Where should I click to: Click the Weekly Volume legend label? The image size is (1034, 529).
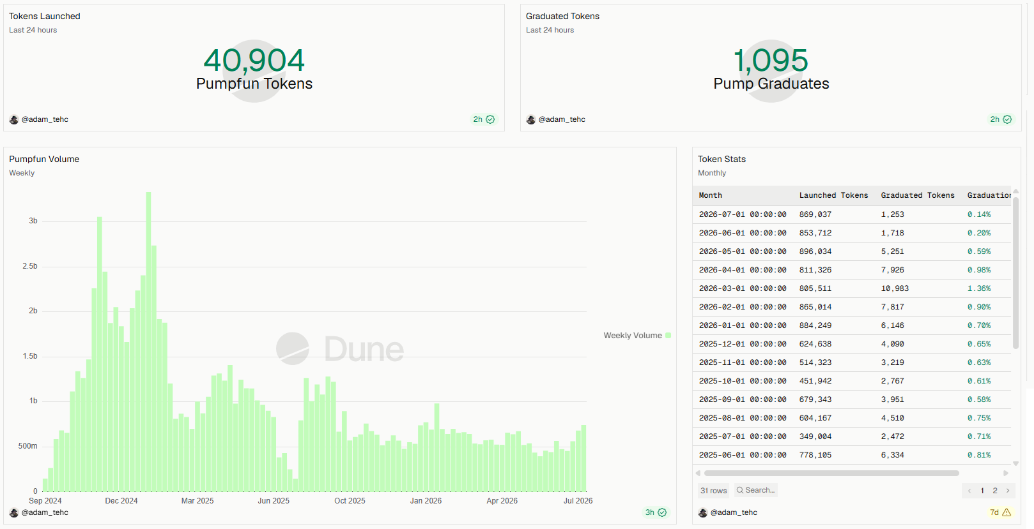point(633,335)
